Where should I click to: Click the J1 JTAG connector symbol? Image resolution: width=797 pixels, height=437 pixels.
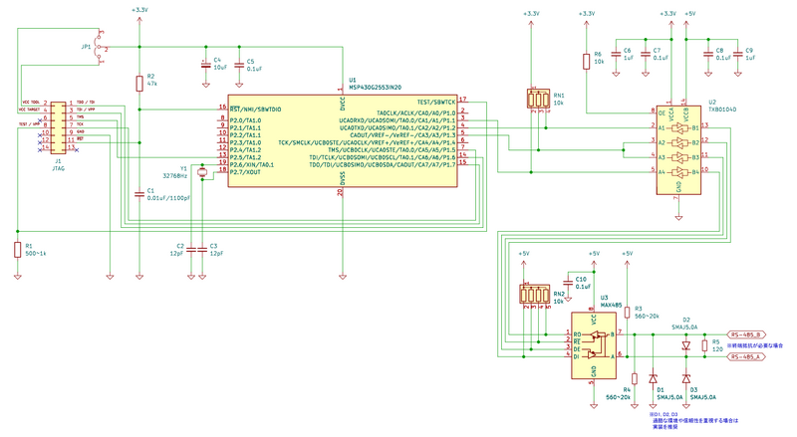[x=58, y=127]
